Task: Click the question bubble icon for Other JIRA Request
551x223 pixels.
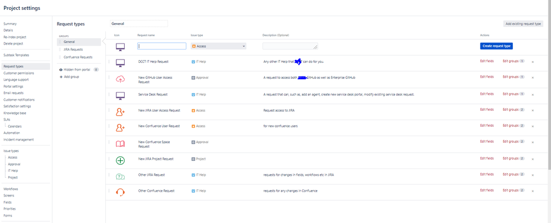Action: click(x=120, y=176)
